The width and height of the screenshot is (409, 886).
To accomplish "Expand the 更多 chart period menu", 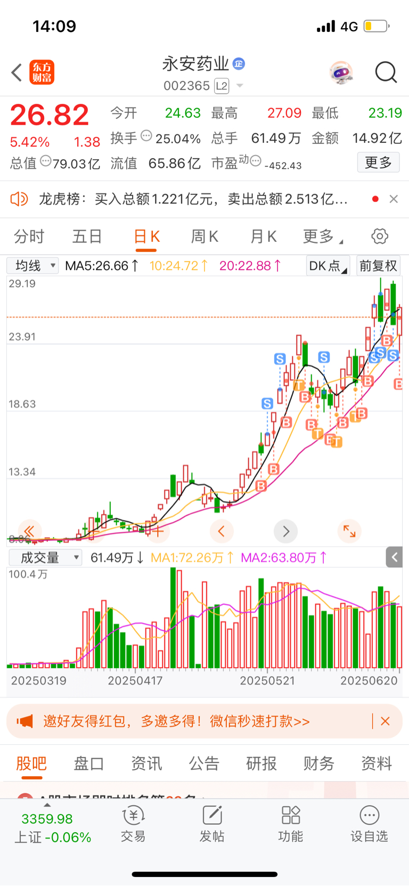I will (323, 236).
